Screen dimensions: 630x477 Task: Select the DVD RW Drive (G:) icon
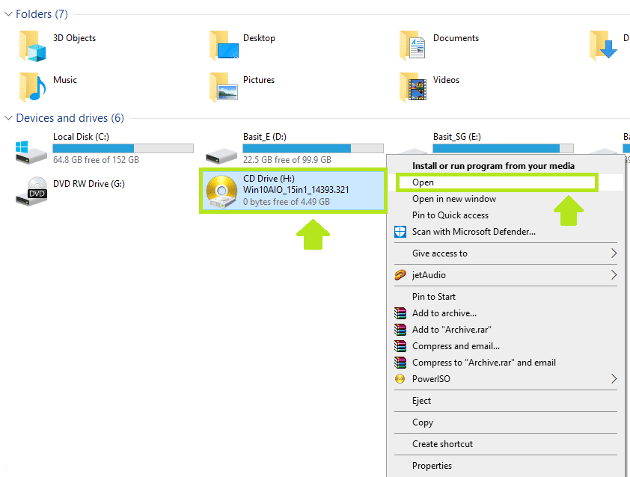point(31,191)
